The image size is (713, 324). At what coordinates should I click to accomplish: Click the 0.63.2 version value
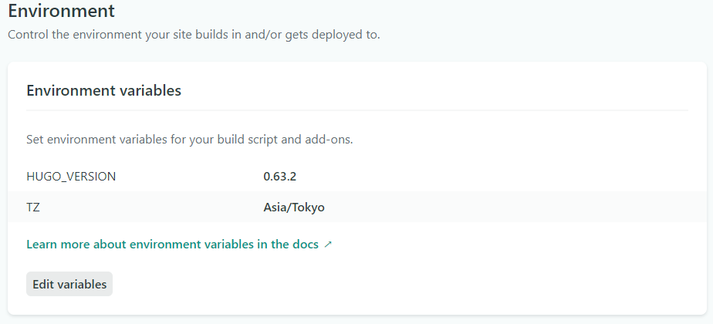[x=279, y=176]
